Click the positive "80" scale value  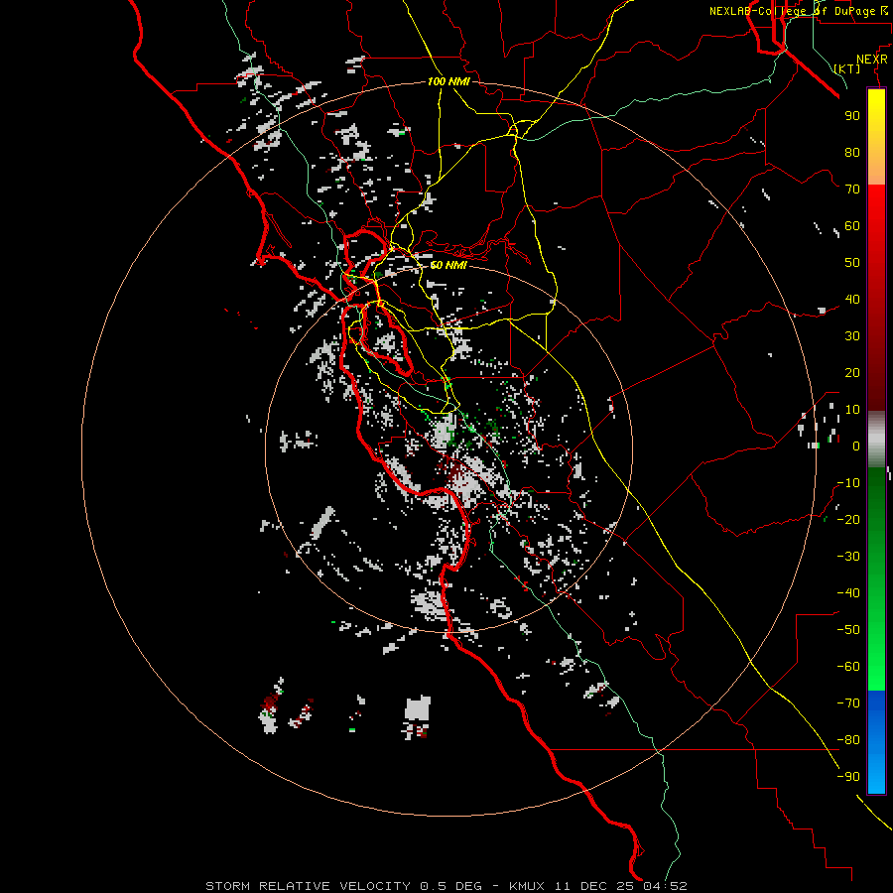[852, 152]
